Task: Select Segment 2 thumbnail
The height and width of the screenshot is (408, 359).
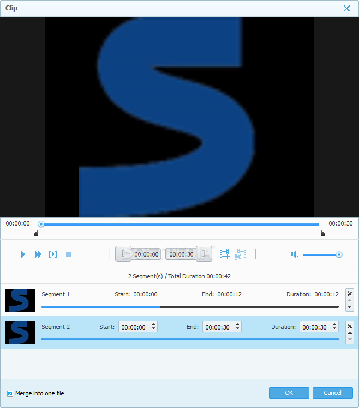Action: (20, 333)
